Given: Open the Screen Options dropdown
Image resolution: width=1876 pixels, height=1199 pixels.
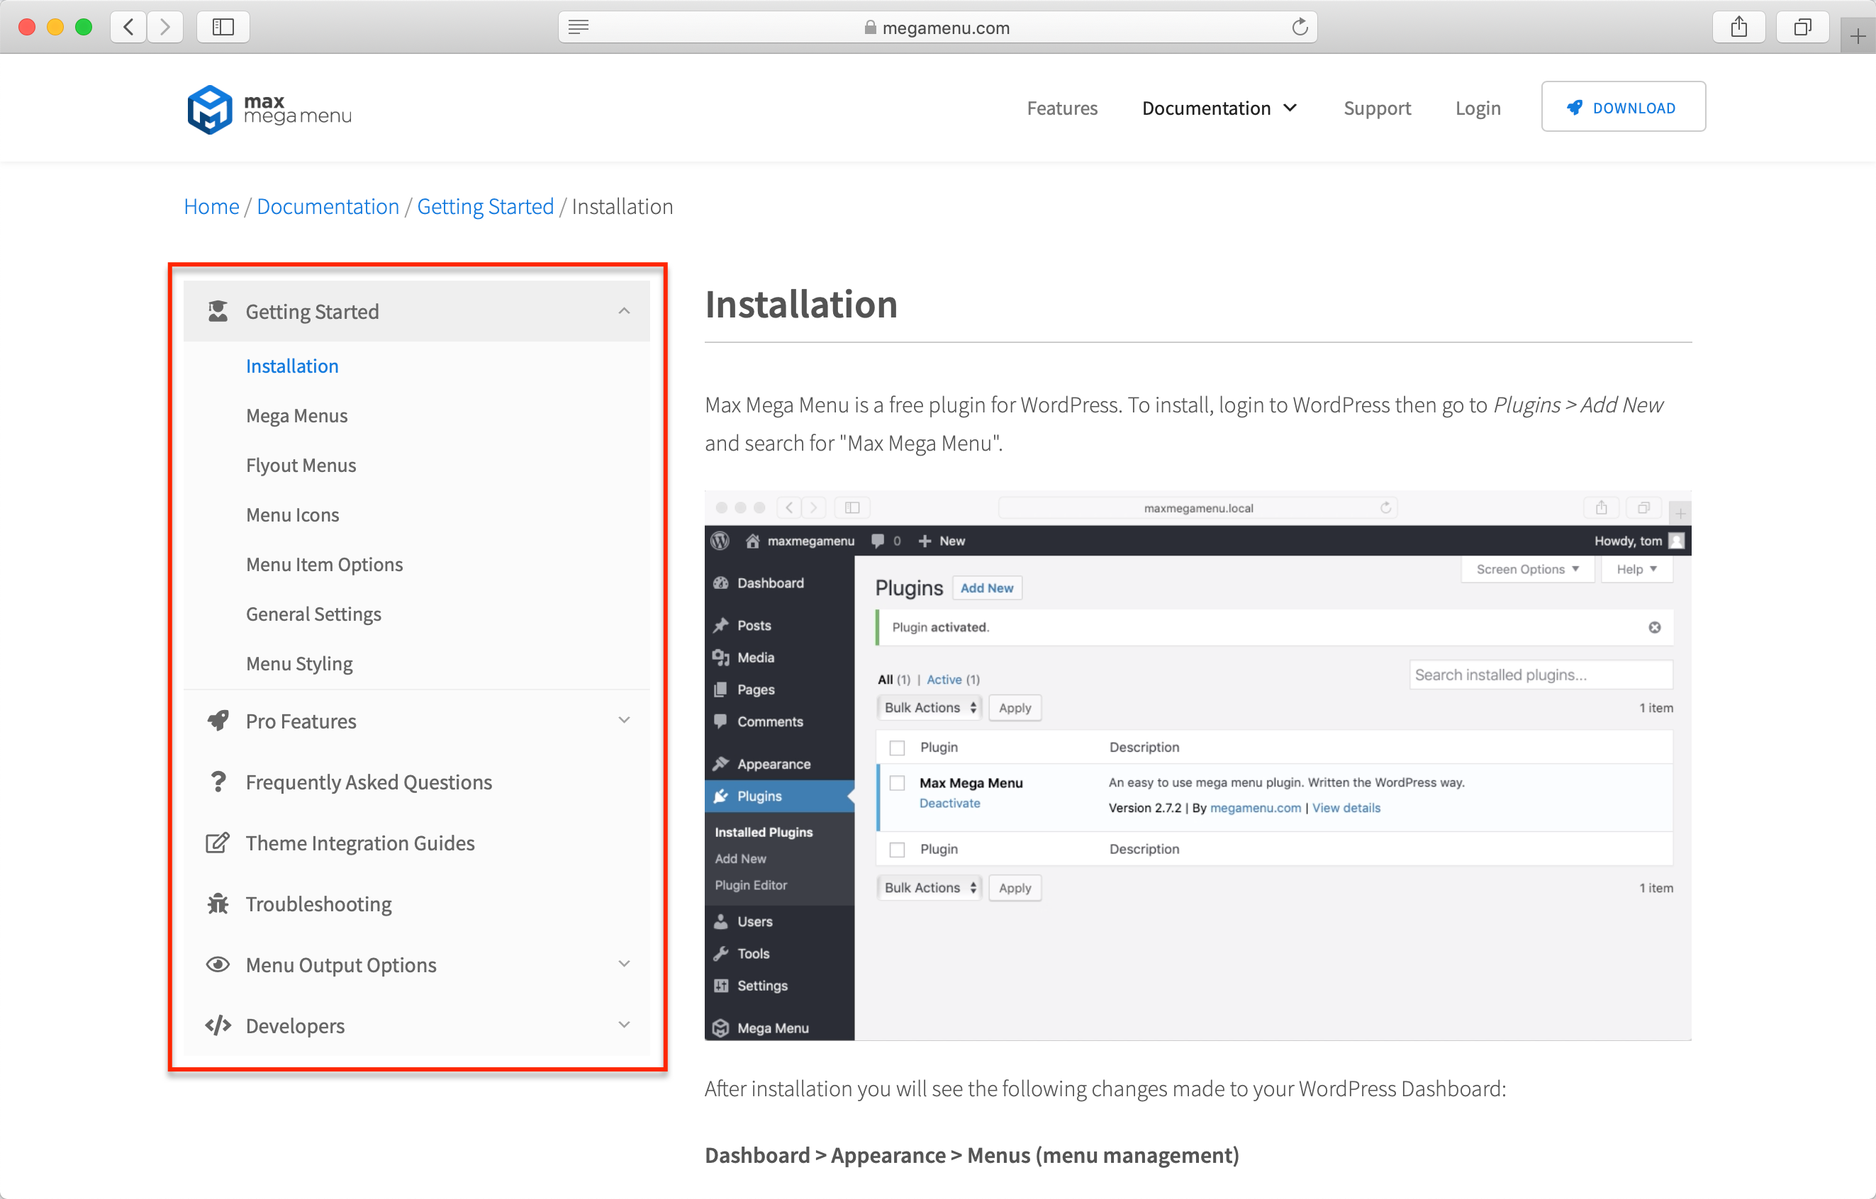Looking at the screenshot, I should pyautogui.click(x=1528, y=569).
